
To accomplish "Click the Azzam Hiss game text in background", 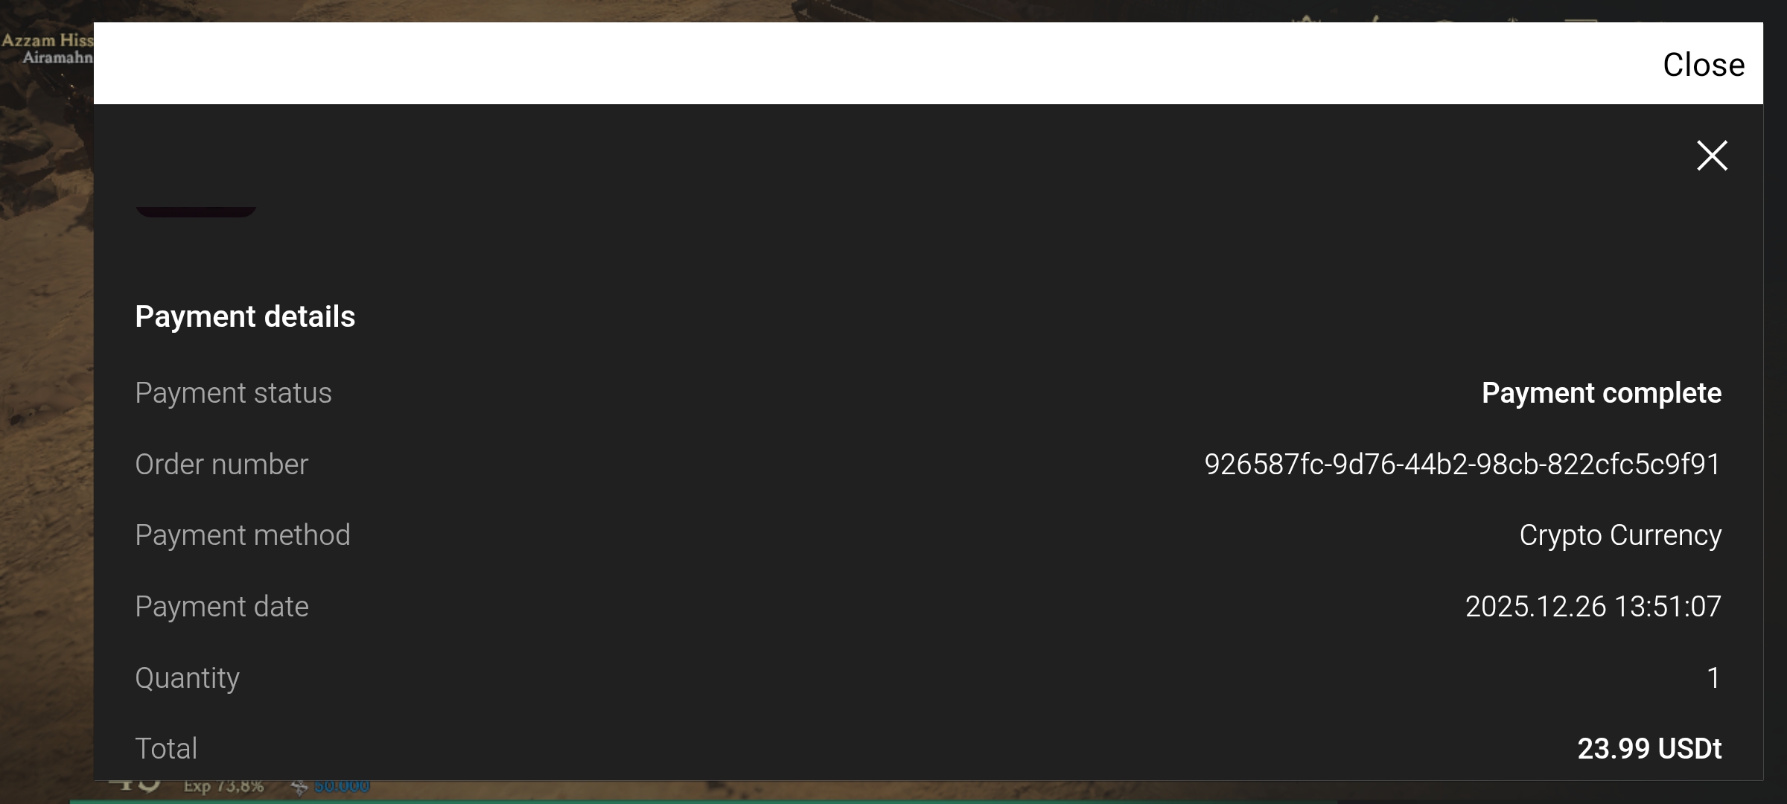I will 48,40.
